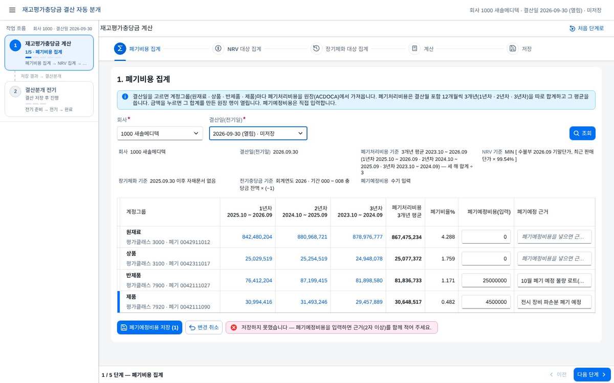Proceed with 다음 단계 button
Screen dimensions: 614x383
(x=592, y=374)
